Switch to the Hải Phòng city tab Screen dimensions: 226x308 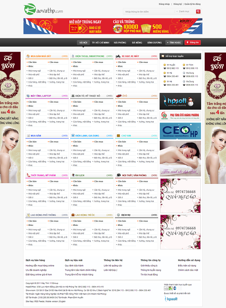(x=120, y=43)
